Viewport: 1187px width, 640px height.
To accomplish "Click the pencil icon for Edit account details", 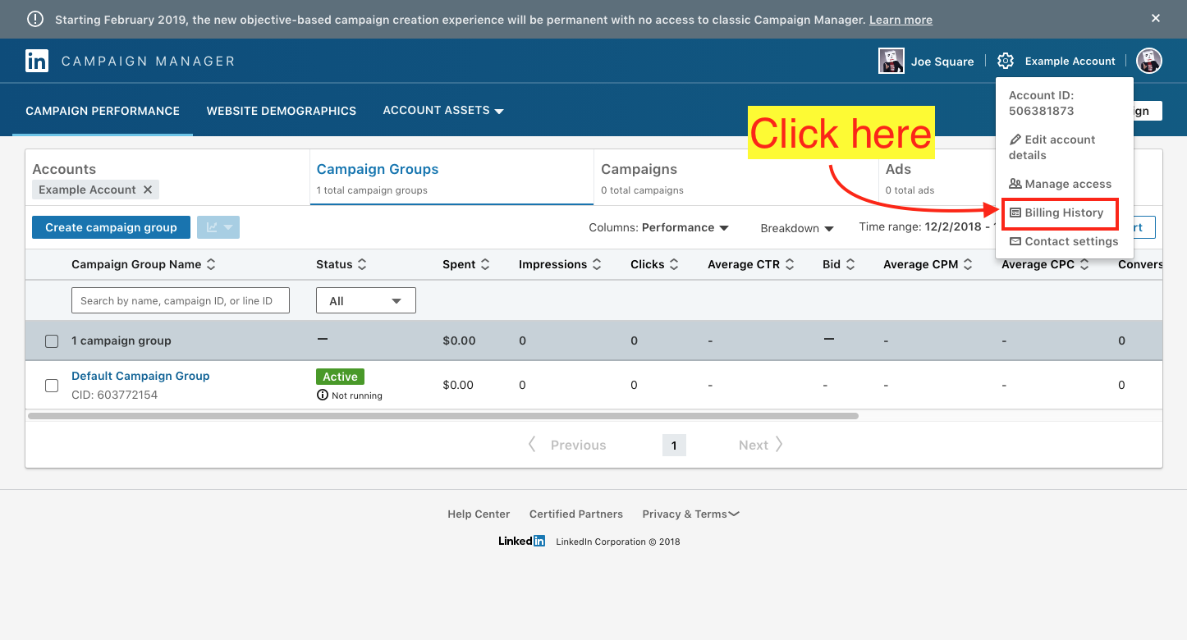I will pyautogui.click(x=1015, y=139).
